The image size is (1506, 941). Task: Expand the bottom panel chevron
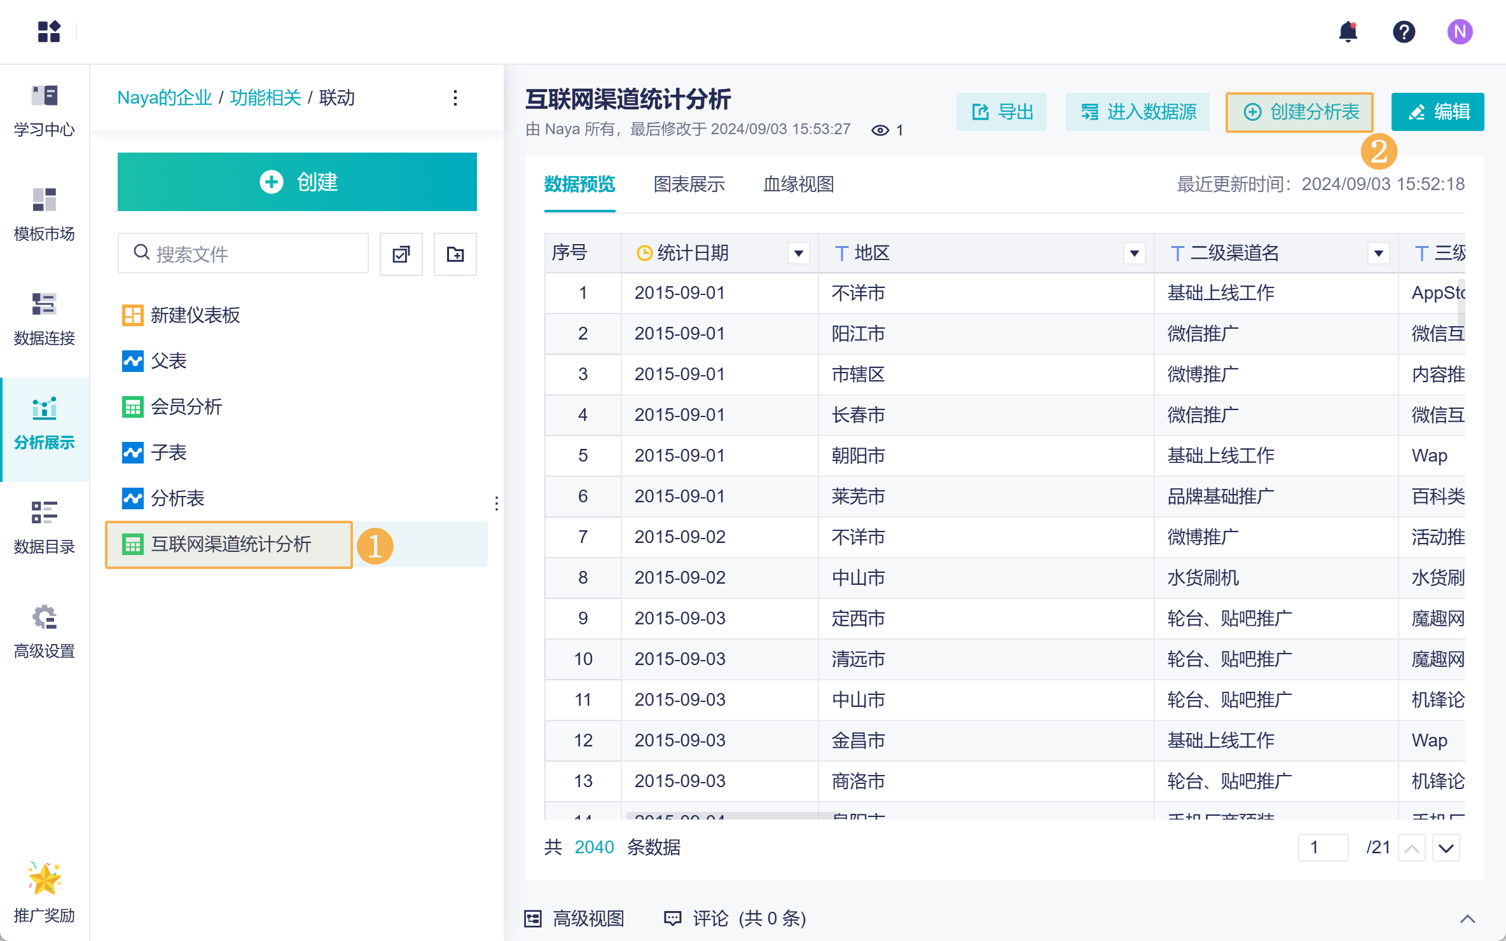[1468, 919]
